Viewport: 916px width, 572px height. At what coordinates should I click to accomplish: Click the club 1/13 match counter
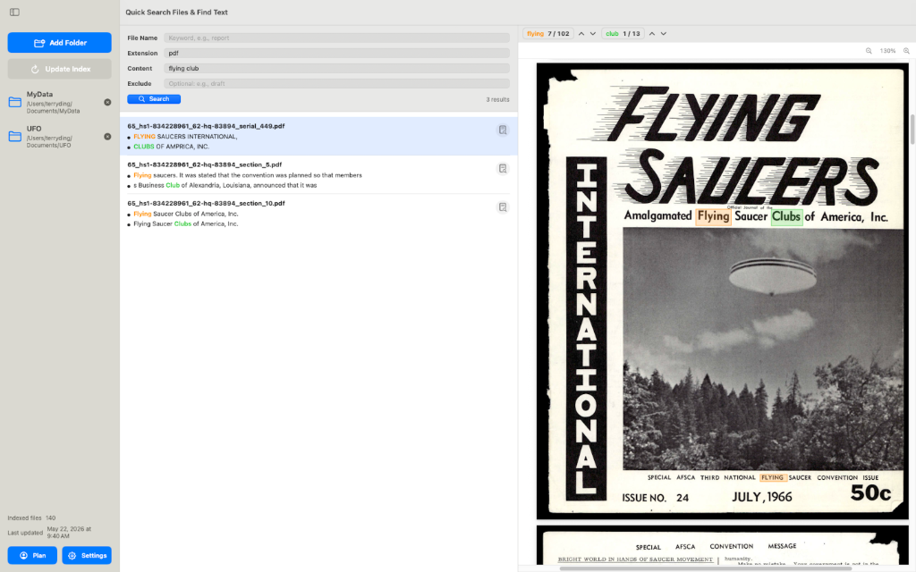click(x=623, y=34)
